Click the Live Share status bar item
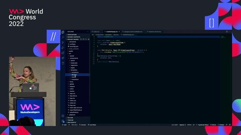The height and width of the screenshot is (135, 241). (92, 125)
